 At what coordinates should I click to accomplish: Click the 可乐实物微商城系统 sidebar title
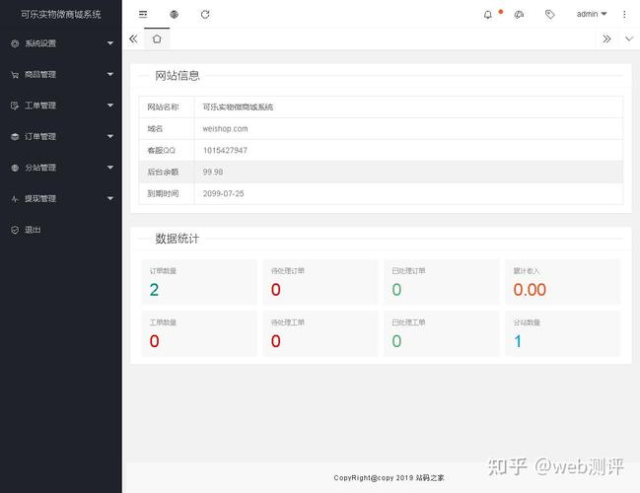[x=61, y=14]
